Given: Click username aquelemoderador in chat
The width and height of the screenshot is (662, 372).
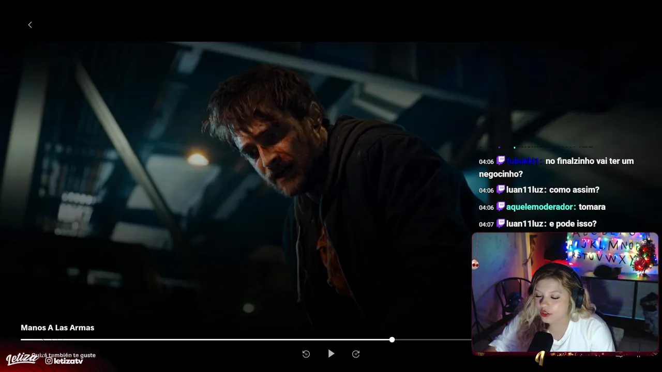Looking at the screenshot, I should [540, 207].
